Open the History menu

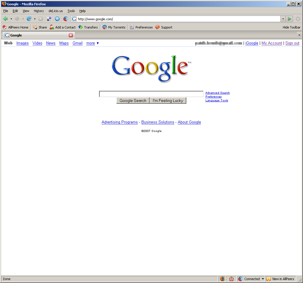click(39, 11)
